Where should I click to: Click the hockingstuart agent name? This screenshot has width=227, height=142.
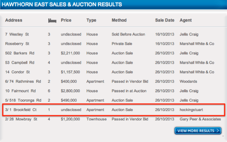pyautogui.click(x=191, y=110)
